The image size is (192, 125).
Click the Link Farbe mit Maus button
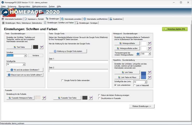[x=127, y=77]
